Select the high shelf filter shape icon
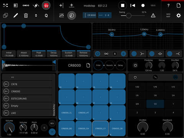The height and width of the screenshot is (138, 184). pyautogui.click(x=178, y=54)
